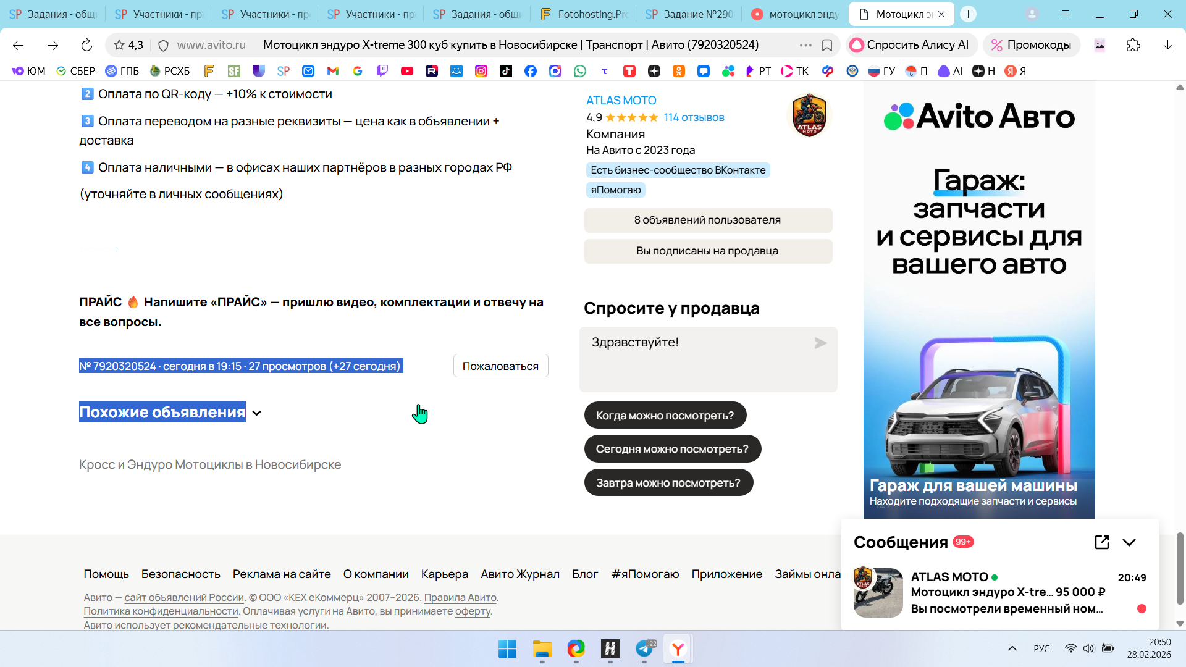Open the browser page options menu
This screenshot has width=1186, height=667.
tap(805, 45)
